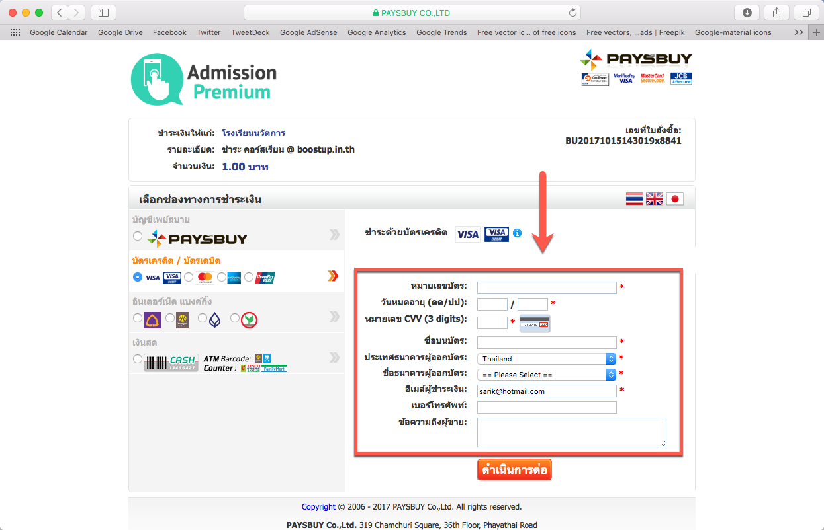824x530 pixels.
Task: Select the purple SCB bank radio button
Action: point(137,318)
